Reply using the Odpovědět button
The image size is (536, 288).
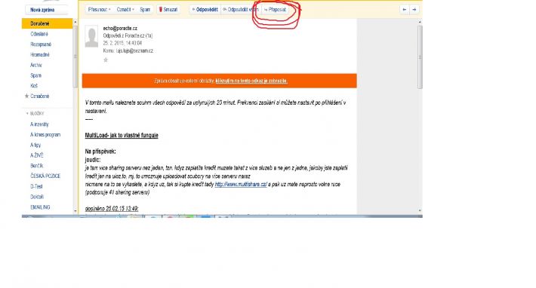pyautogui.click(x=205, y=10)
